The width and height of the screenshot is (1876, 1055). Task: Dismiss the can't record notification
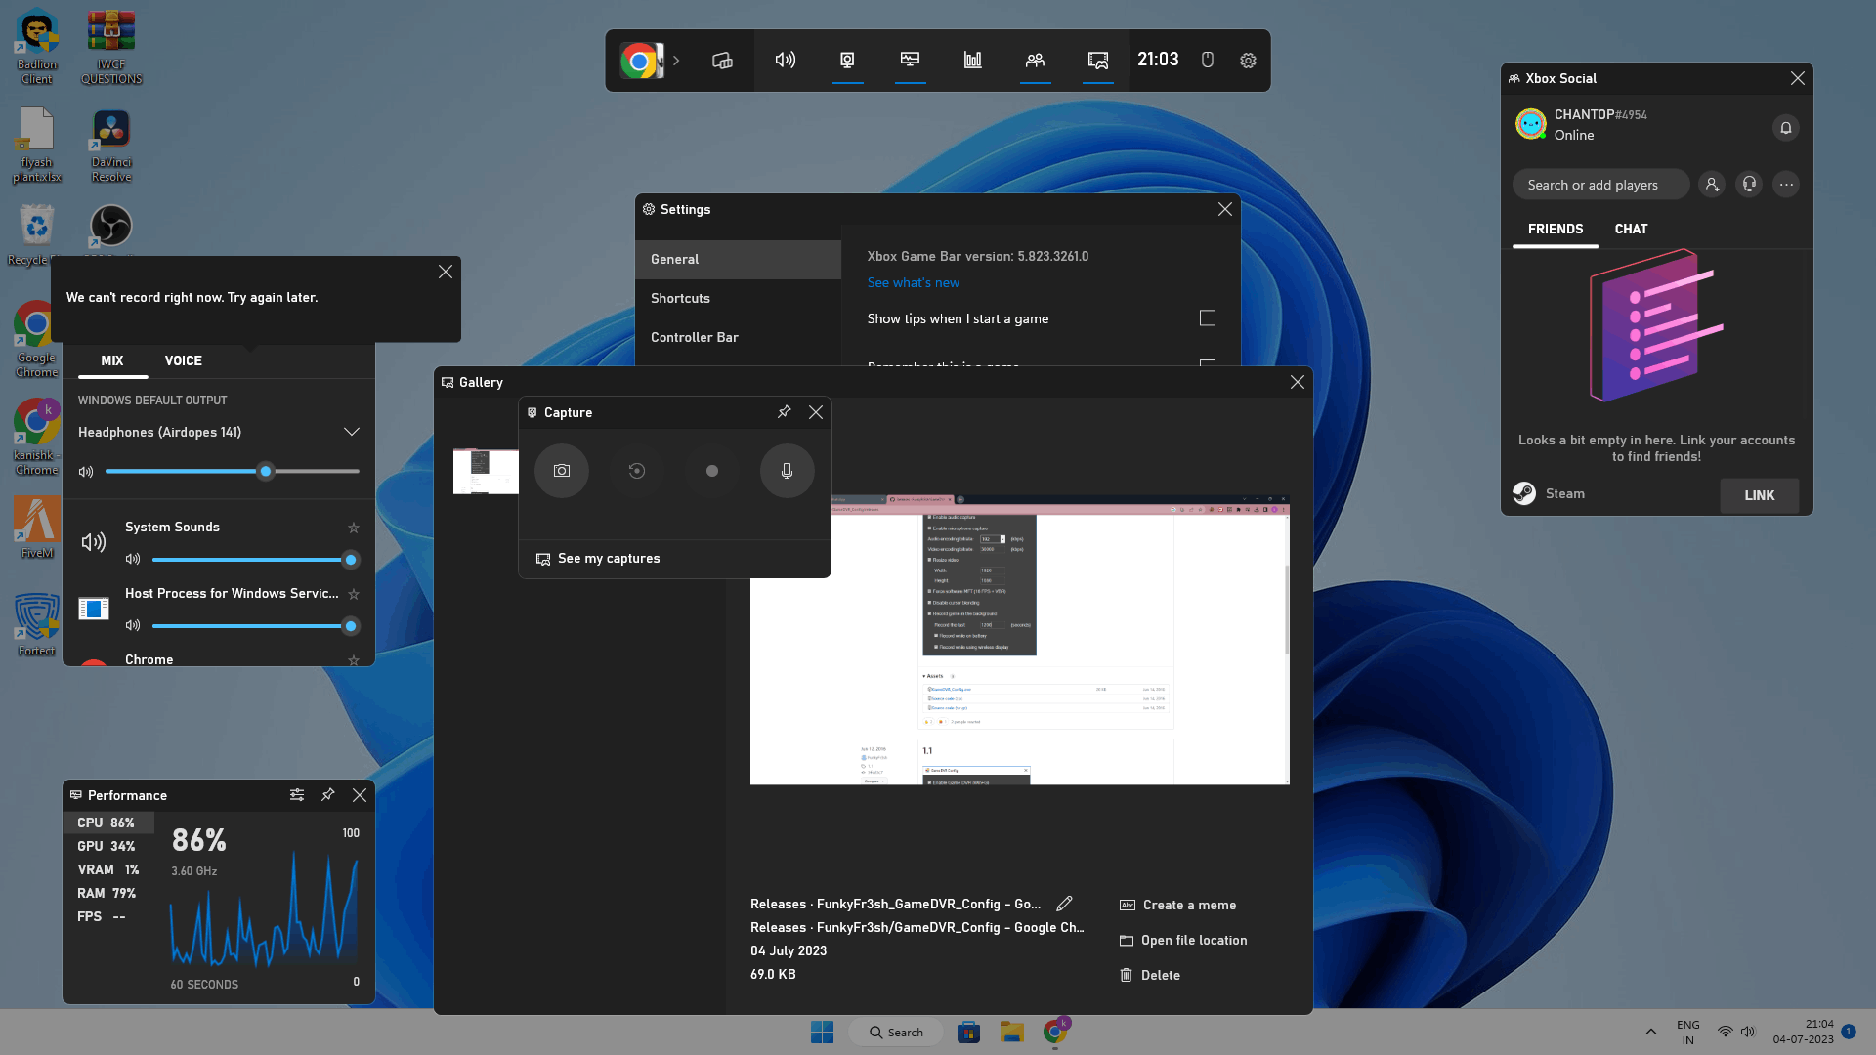446,272
